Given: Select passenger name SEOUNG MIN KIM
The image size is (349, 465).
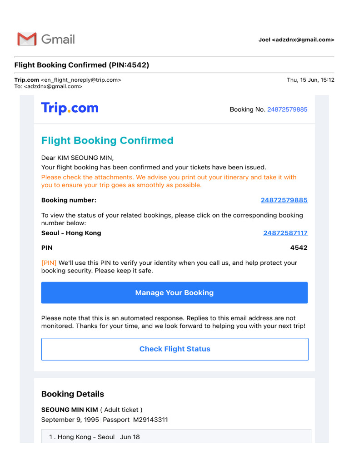Looking at the screenshot, I should [x=70, y=410].
